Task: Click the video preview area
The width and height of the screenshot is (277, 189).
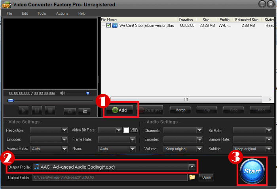Action: (50, 54)
